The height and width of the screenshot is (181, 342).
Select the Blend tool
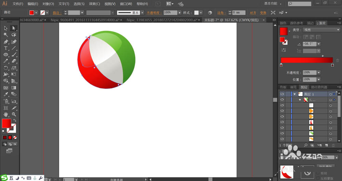14,94
